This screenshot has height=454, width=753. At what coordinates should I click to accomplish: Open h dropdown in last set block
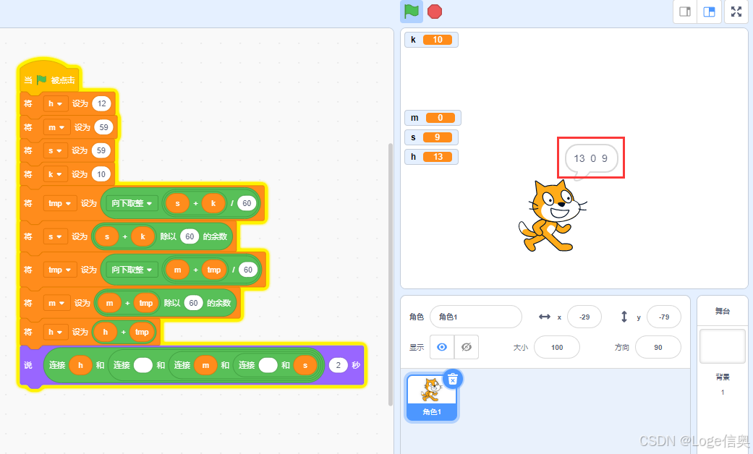tap(55, 332)
